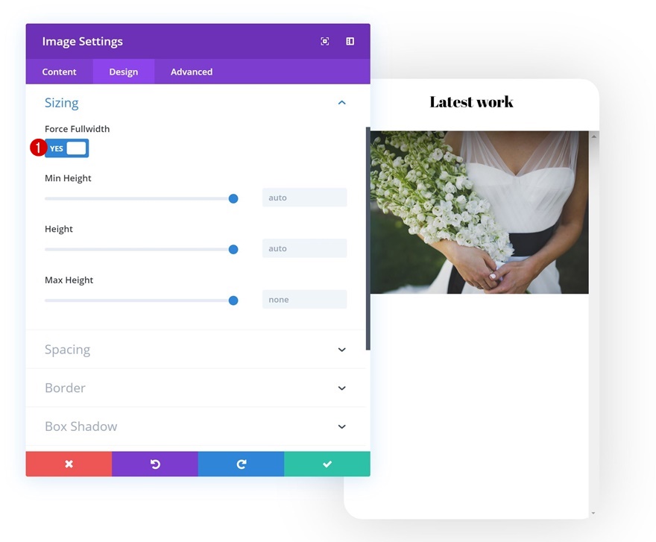Click the Min Height slider handle

[x=233, y=198]
